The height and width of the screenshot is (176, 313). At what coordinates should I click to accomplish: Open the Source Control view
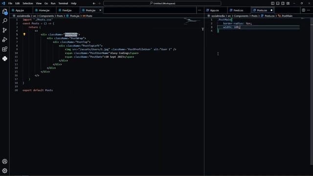coord(5,30)
